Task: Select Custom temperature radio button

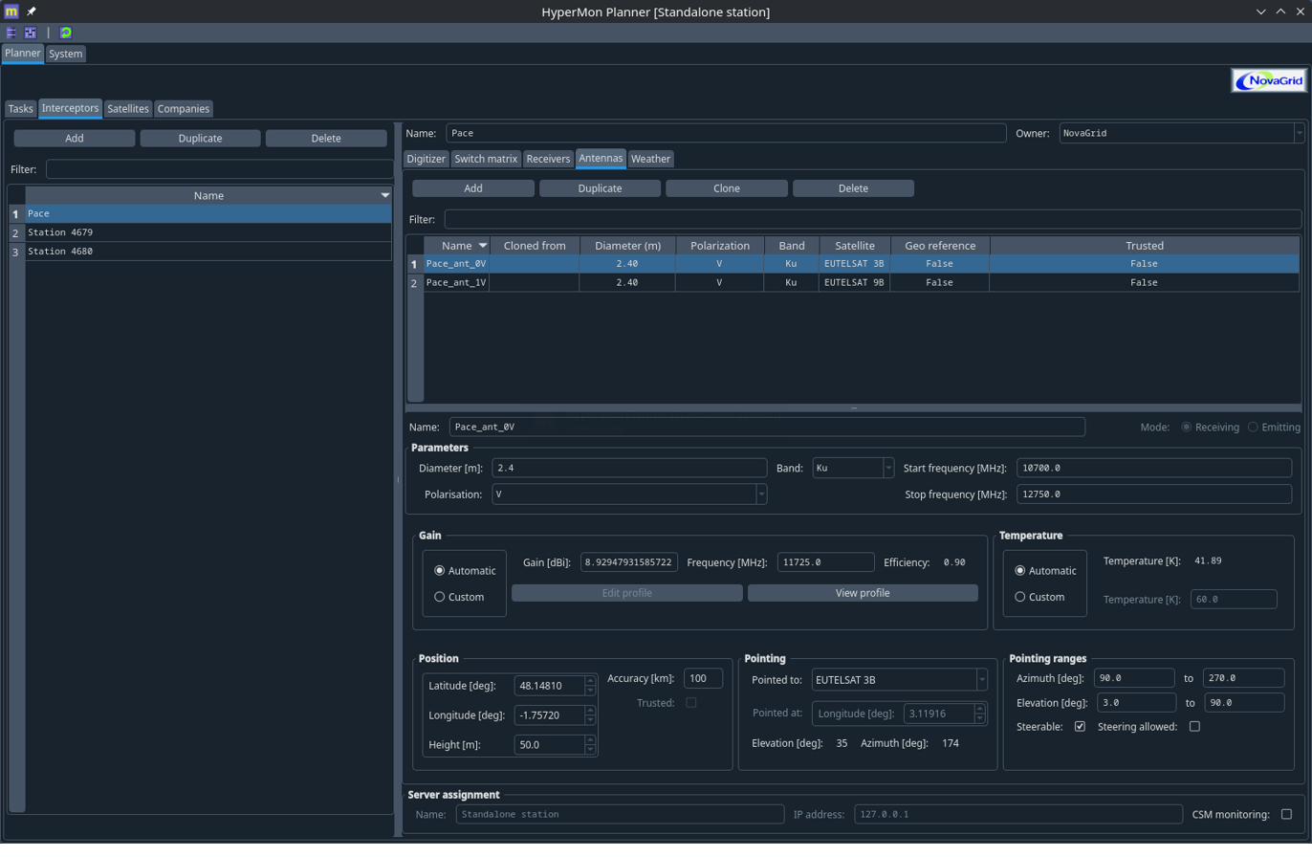Action: (x=1020, y=597)
